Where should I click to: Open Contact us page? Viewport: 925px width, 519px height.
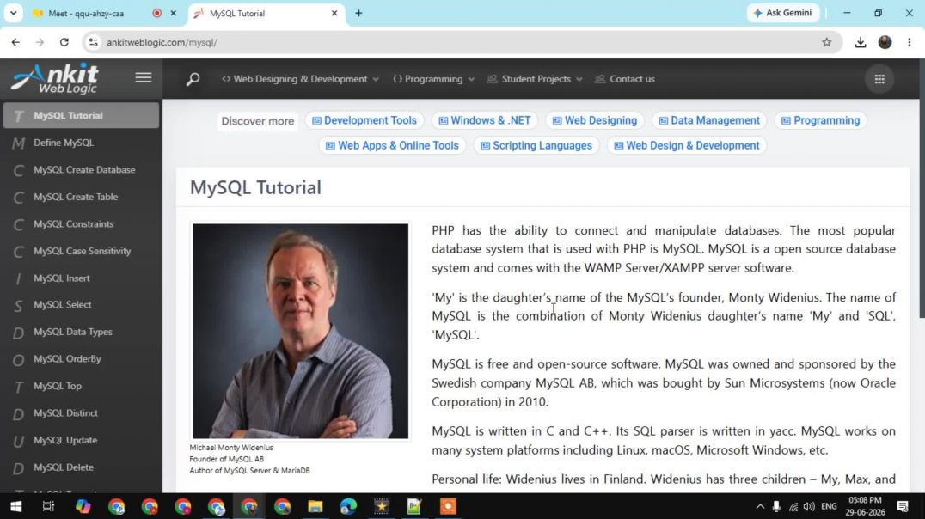(625, 79)
